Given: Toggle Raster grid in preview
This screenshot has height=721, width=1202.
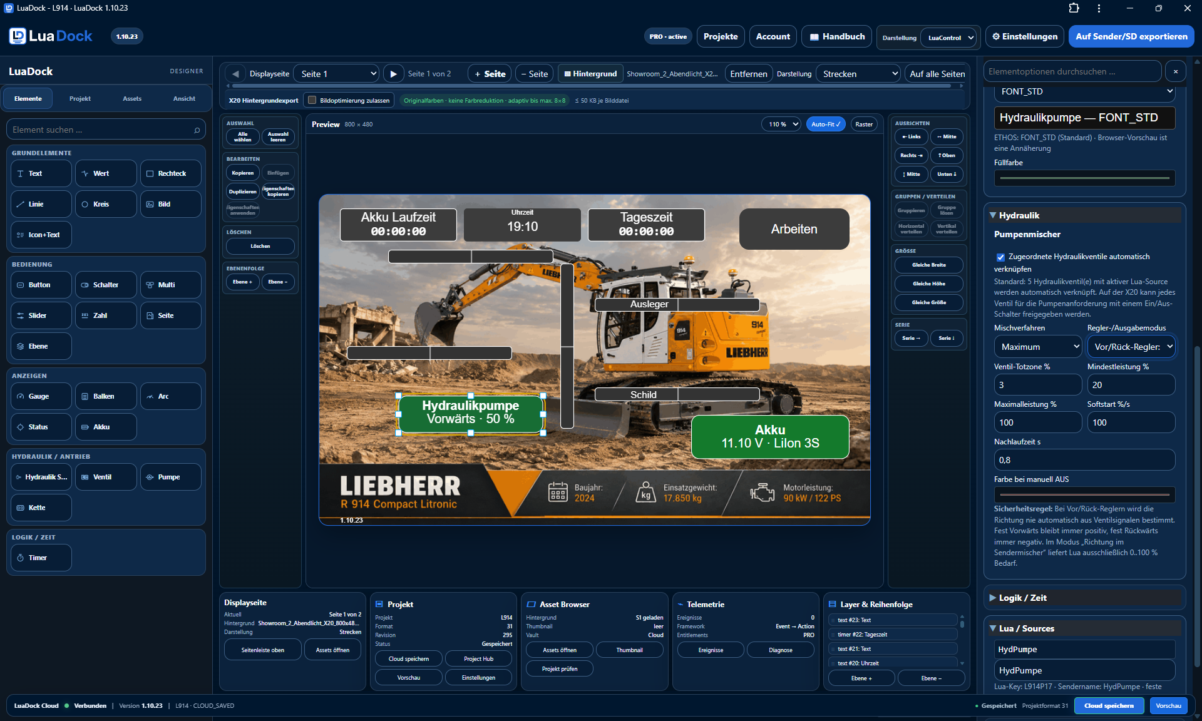Looking at the screenshot, I should (864, 124).
